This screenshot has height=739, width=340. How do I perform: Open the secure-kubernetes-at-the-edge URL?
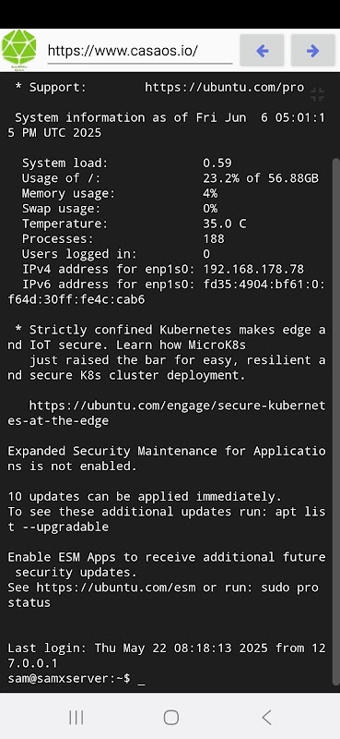tap(167, 413)
